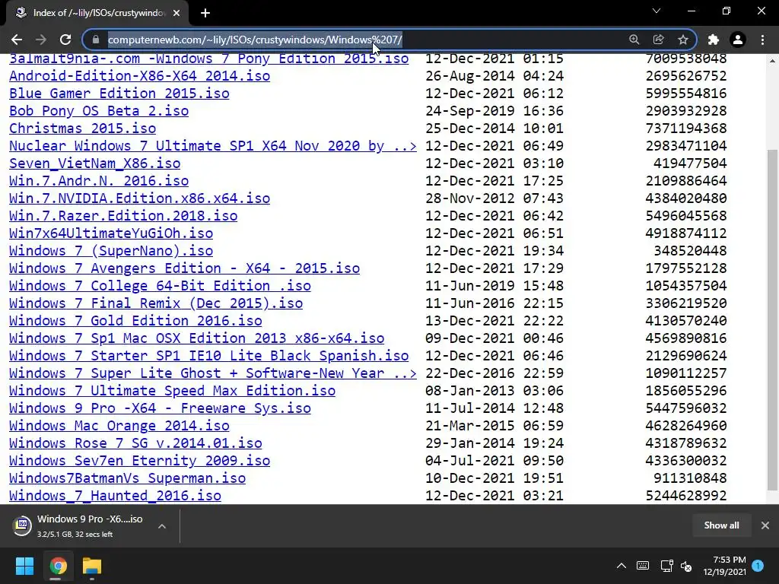Viewport: 779px width, 584px height.
Task: Open the network status tray icon
Action: pos(666,566)
